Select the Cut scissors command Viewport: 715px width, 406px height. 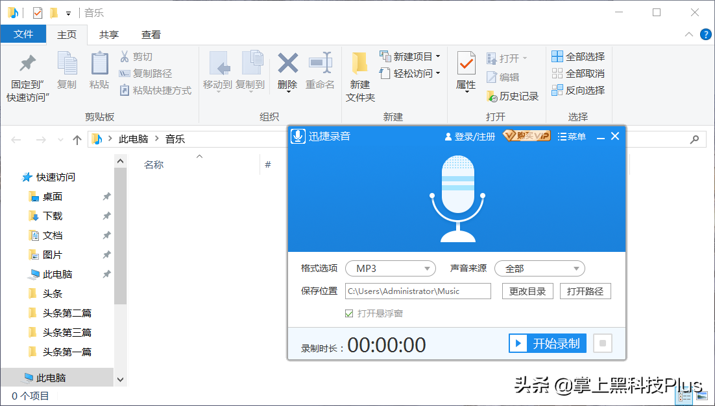[136, 57]
